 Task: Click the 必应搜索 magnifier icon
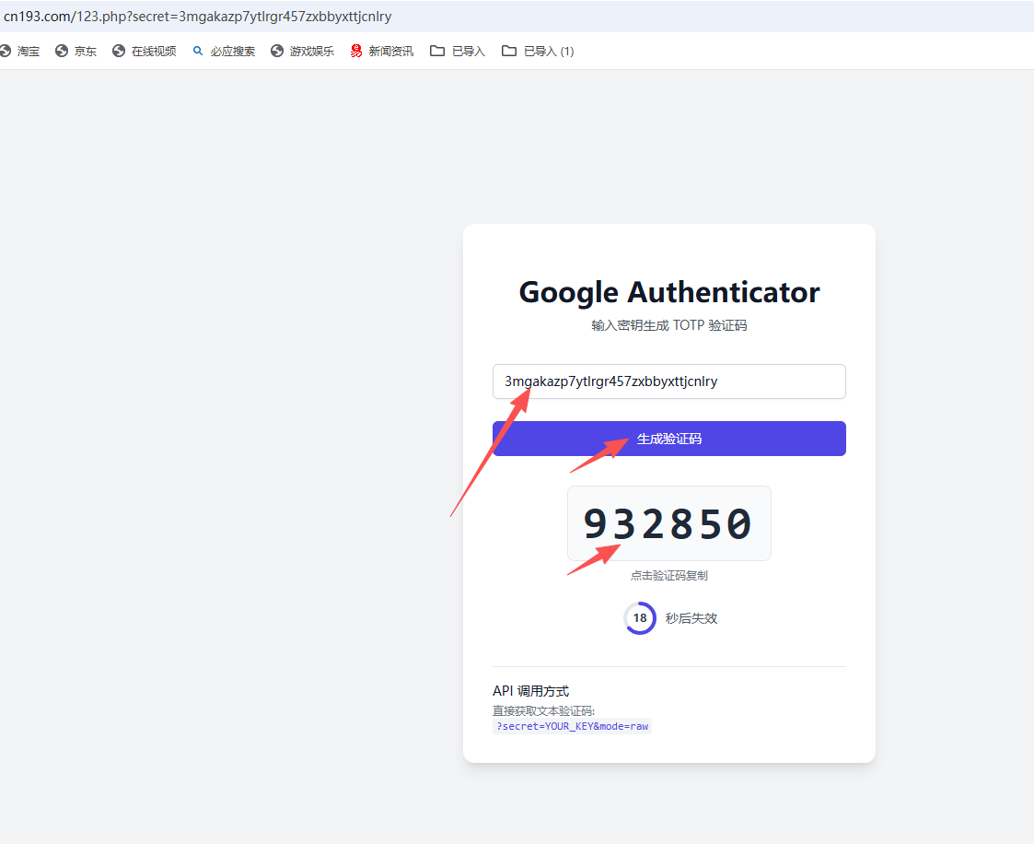point(198,52)
